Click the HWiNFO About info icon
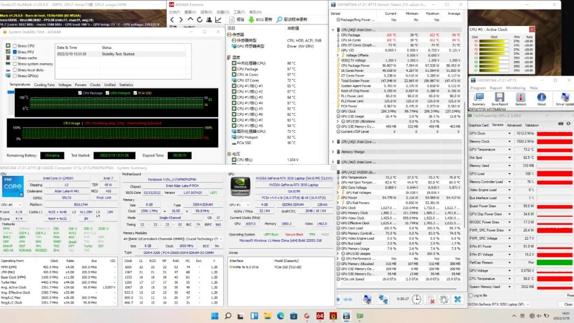The image size is (574, 323). (x=541, y=98)
